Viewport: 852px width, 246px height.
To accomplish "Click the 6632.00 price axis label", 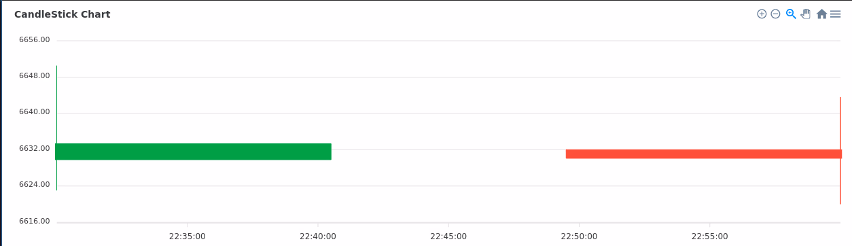I will coord(35,148).
